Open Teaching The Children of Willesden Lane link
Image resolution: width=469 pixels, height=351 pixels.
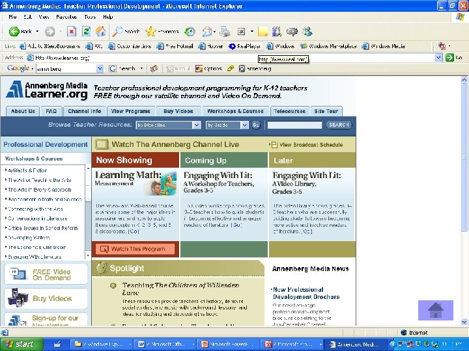(180, 289)
